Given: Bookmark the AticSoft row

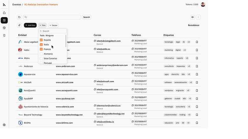Looking at the screenshot, I should click(x=197, y=83).
